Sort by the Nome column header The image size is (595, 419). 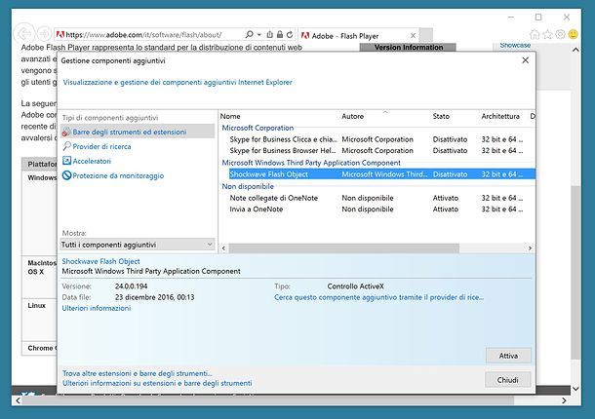[x=230, y=116]
